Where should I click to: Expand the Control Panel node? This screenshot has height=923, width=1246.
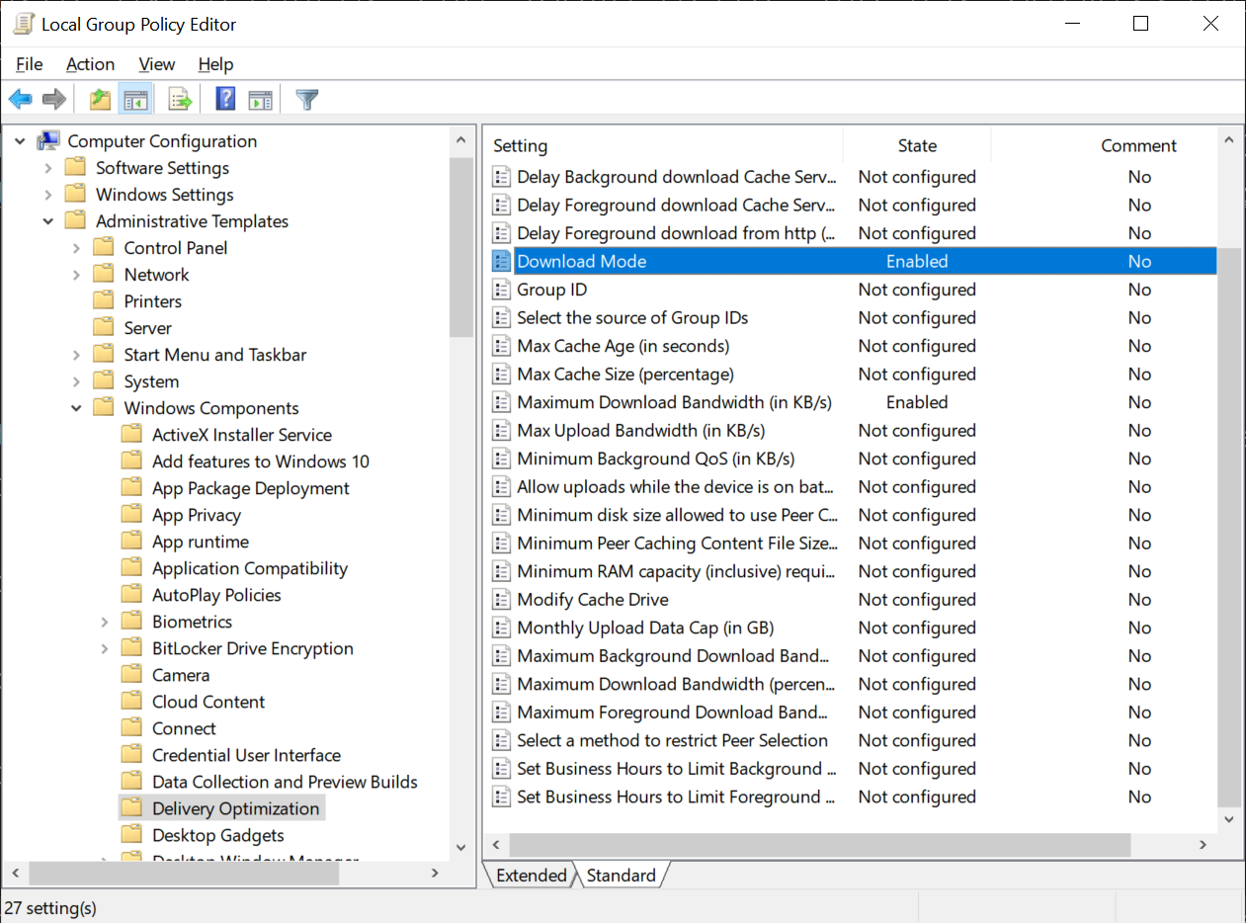76,248
